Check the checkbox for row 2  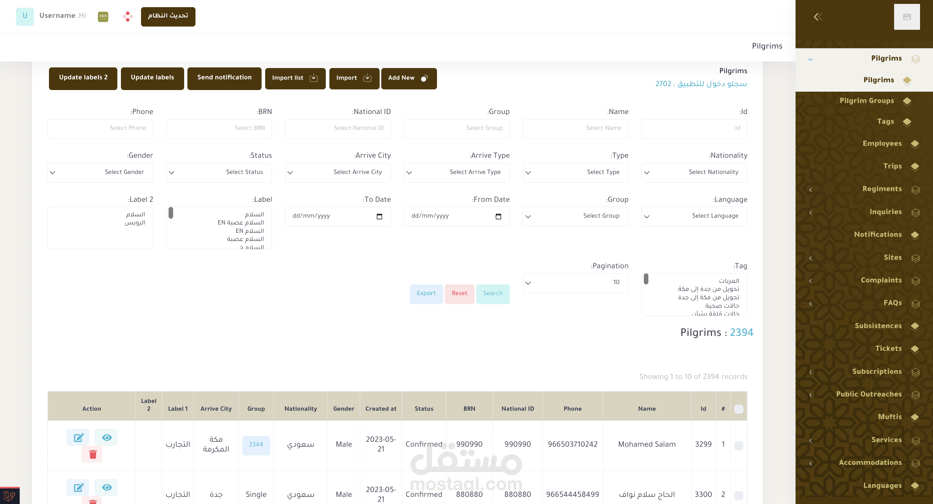[x=738, y=495]
